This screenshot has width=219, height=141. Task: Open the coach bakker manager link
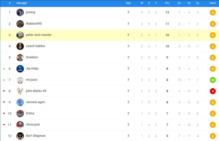[x=36, y=46]
